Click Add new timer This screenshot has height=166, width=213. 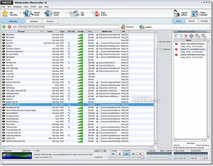165,42
